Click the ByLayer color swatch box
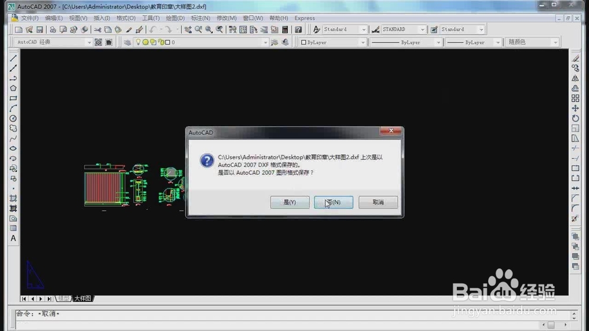This screenshot has height=331, width=589. 303,42
